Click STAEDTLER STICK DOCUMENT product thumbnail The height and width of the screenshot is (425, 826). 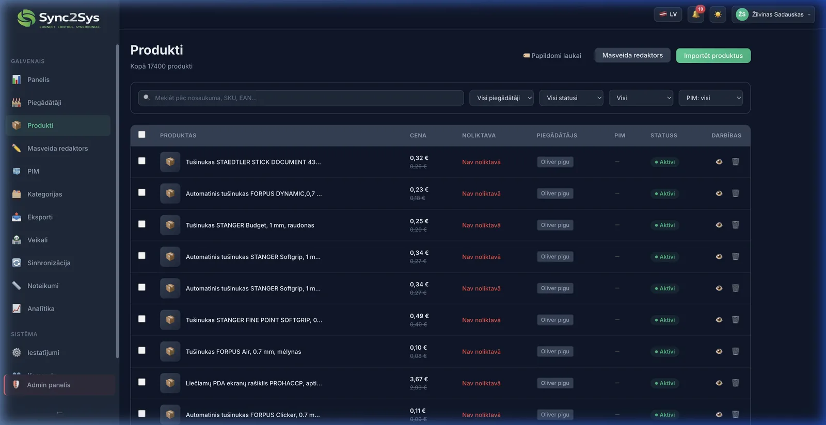170,162
